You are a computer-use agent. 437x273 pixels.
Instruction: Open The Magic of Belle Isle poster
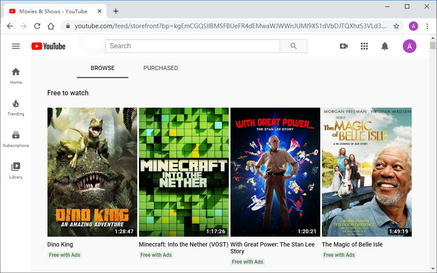367,172
